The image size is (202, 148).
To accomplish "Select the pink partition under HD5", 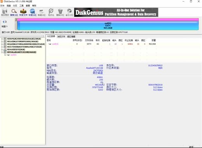I will (14, 55).
